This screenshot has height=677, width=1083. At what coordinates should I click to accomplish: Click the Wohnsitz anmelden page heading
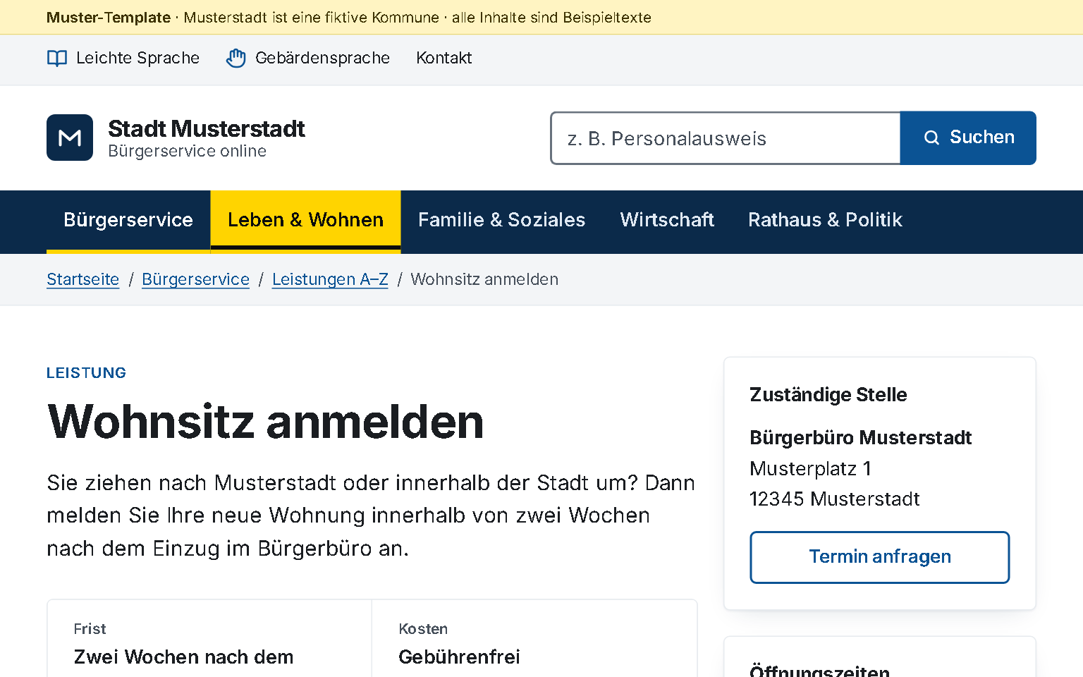pyautogui.click(x=265, y=422)
